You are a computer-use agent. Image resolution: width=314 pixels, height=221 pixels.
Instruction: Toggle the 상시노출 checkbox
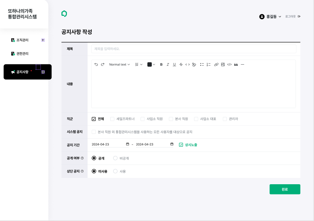(x=181, y=145)
